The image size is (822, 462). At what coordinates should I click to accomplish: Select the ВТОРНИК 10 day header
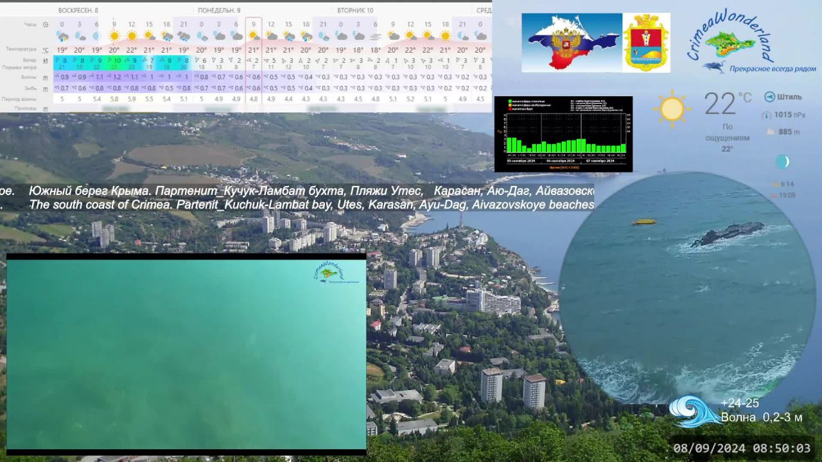pos(356,10)
